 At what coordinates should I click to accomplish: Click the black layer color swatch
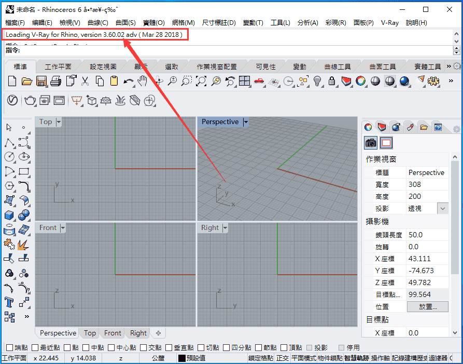[x=181, y=357]
